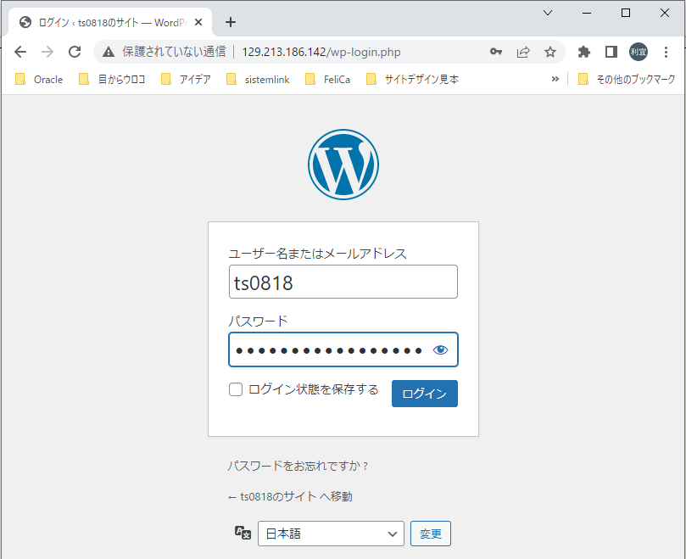Open the 目からウロコ bookmark folder
Screen dimensions: 686x559
click(x=112, y=79)
